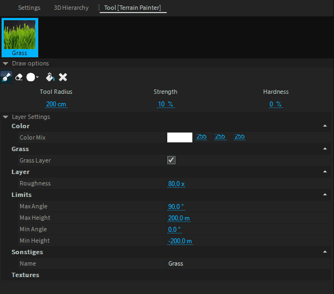The height and width of the screenshot is (294, 334).
Task: Edit the Roughness 80.0 x value
Action: (177, 184)
